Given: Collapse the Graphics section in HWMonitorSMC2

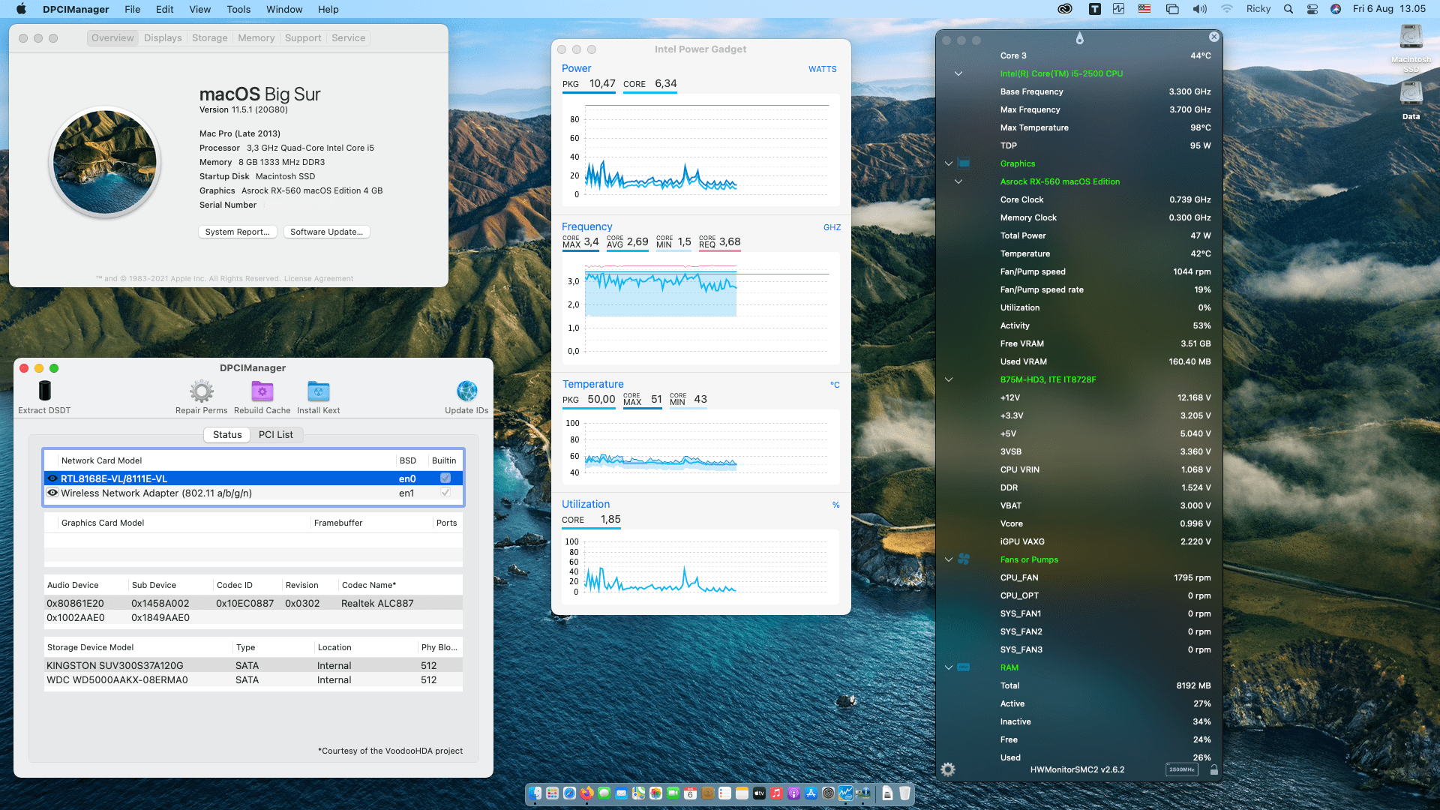Looking at the screenshot, I should (x=949, y=163).
